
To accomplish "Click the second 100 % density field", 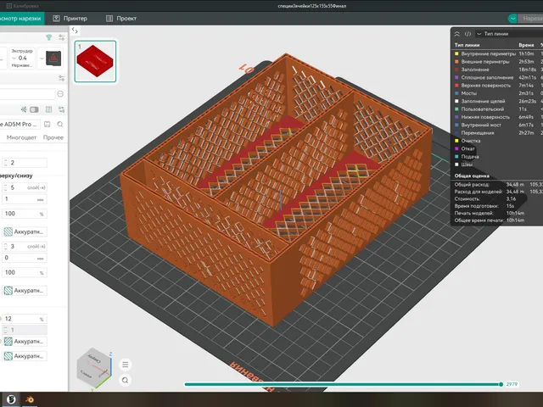I will point(25,272).
